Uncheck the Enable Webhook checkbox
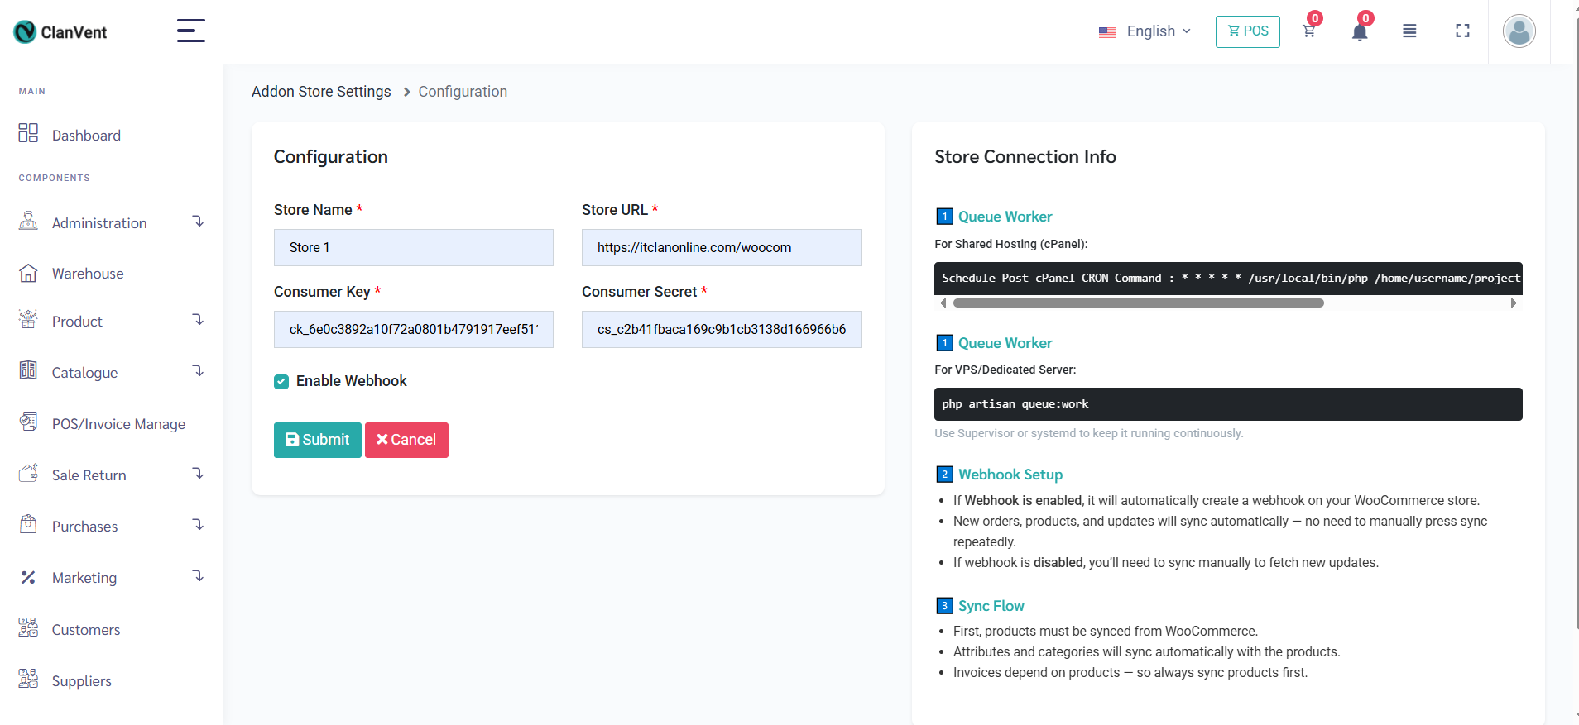Viewport: 1579px width, 725px height. [281, 381]
